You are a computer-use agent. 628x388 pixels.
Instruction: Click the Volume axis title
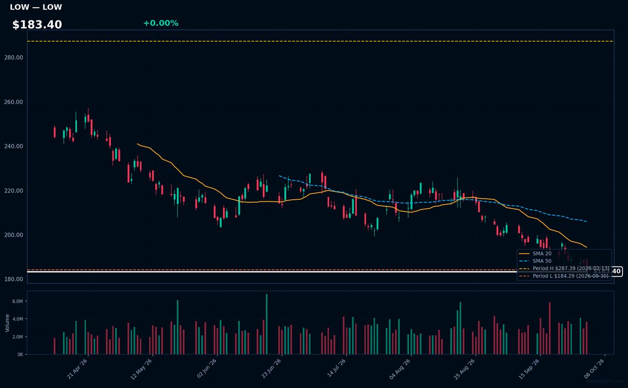pyautogui.click(x=7, y=323)
